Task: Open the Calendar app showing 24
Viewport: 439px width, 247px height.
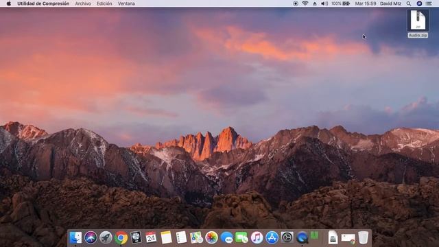Action: point(151,237)
